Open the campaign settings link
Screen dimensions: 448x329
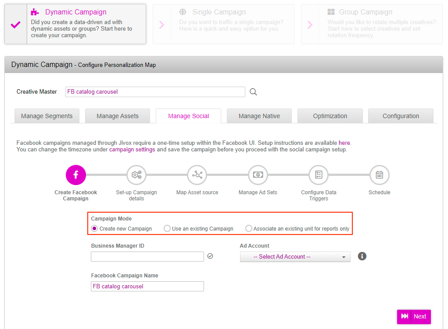132,150
